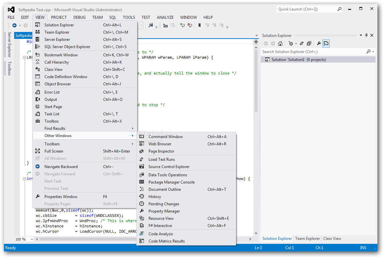Screen dimensions: 384x258
Task: Click the Properties wrench icon in Solution Explorer toolbar
Action: tap(318, 43)
